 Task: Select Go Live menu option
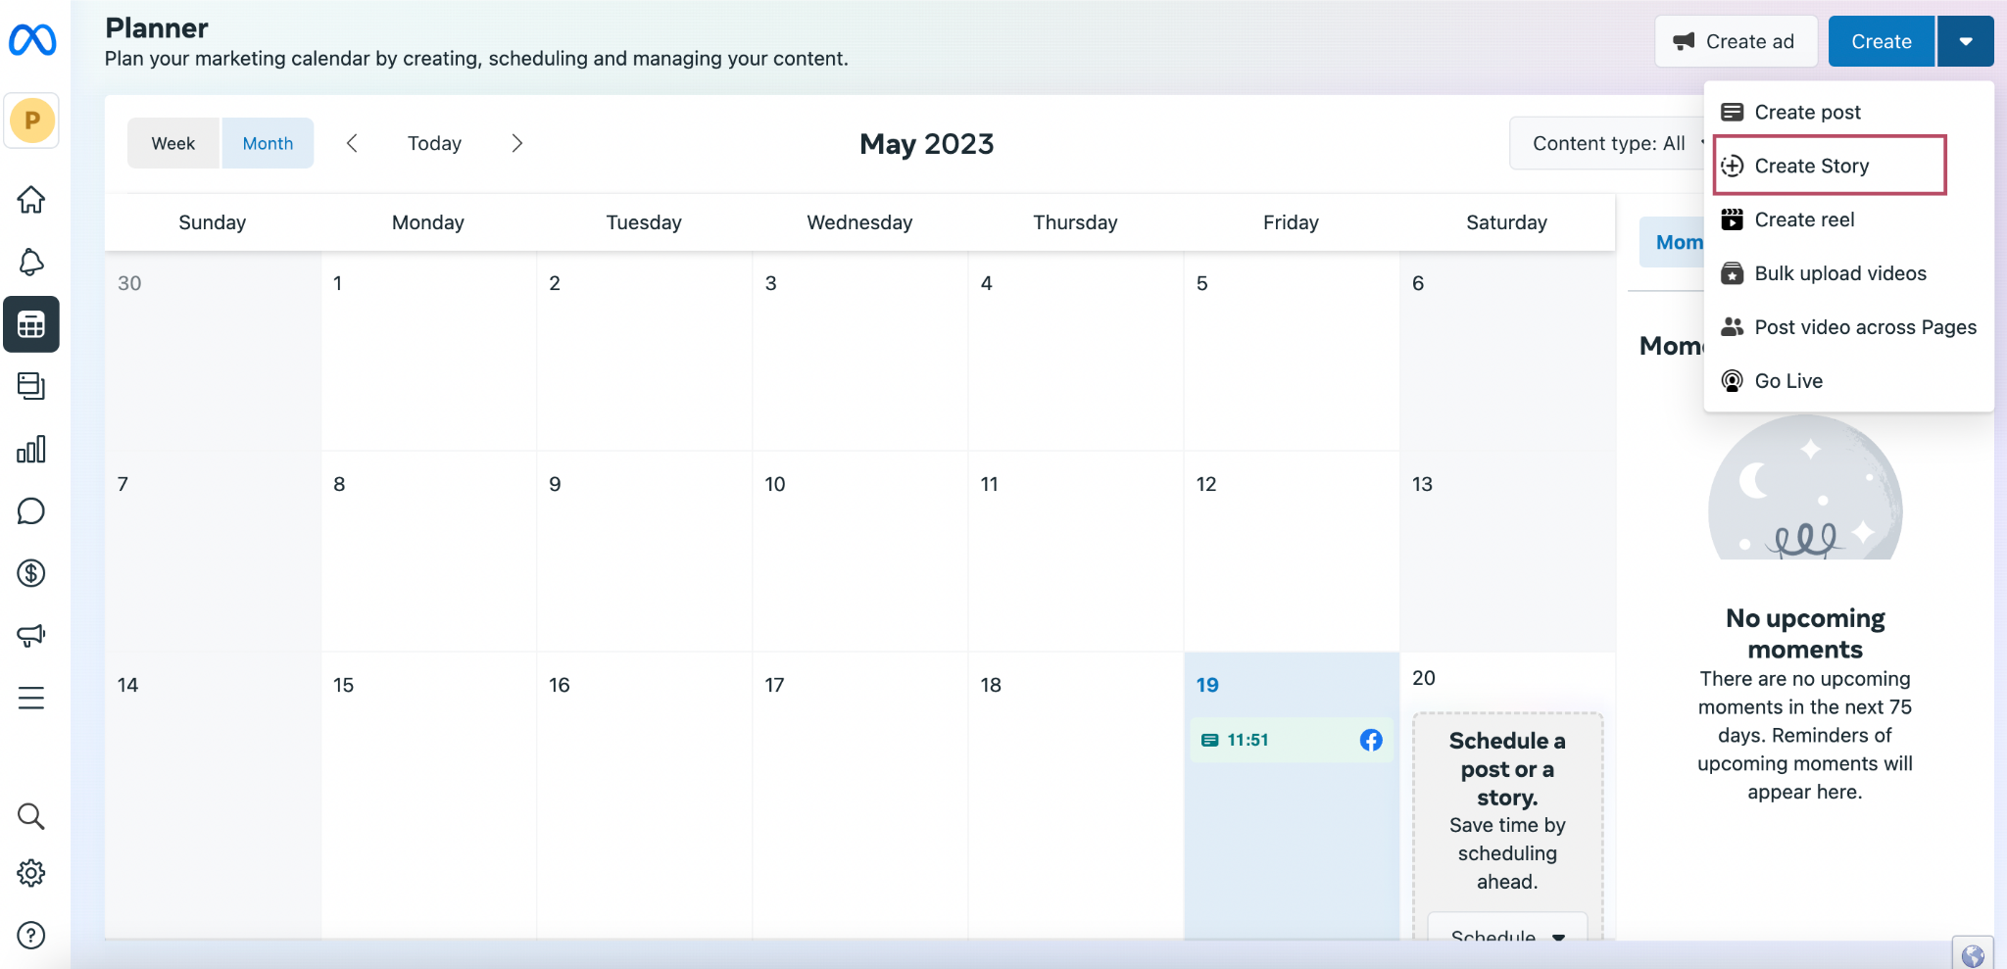point(1788,381)
